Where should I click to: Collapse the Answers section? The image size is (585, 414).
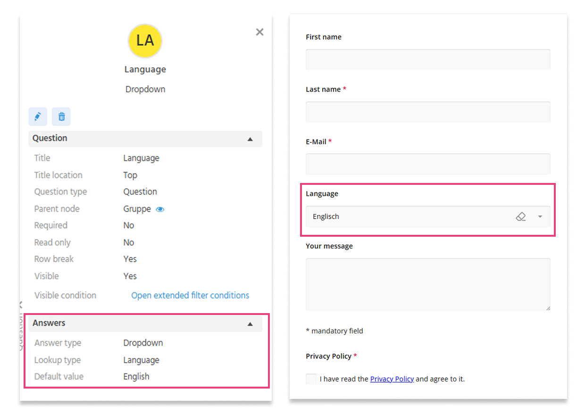click(x=250, y=324)
